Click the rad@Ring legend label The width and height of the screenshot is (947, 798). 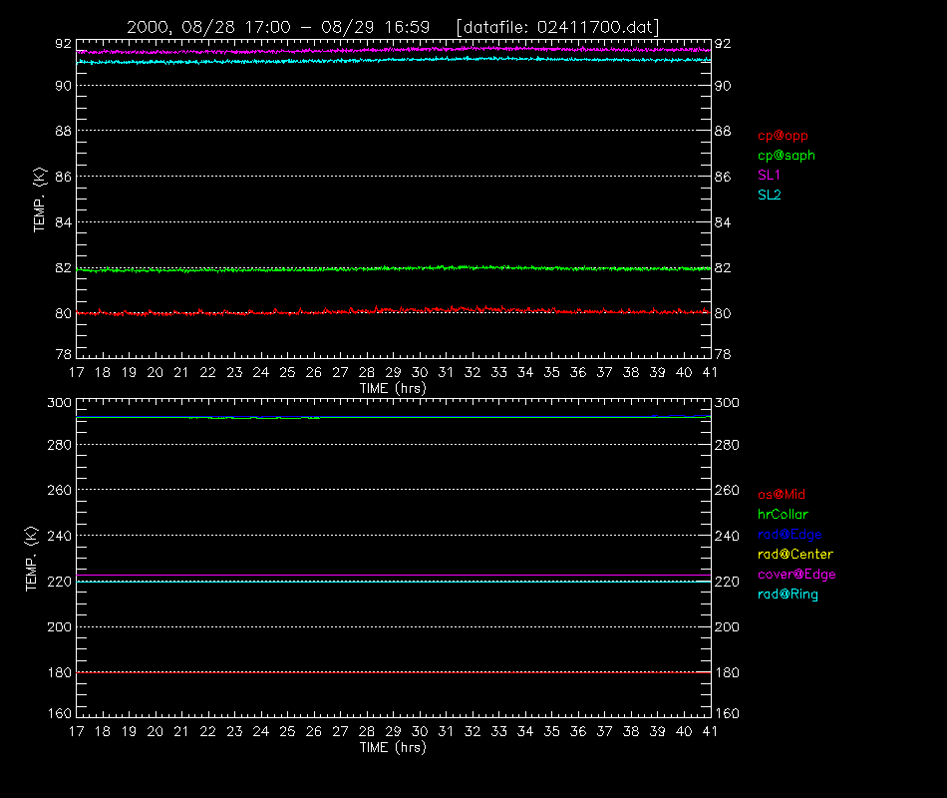click(788, 595)
